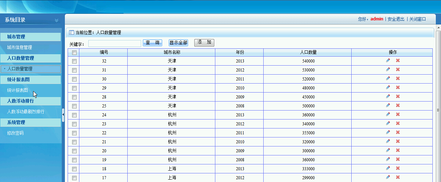Focus the 关键字 search input field
The height and width of the screenshot is (182, 441).
pos(115,44)
